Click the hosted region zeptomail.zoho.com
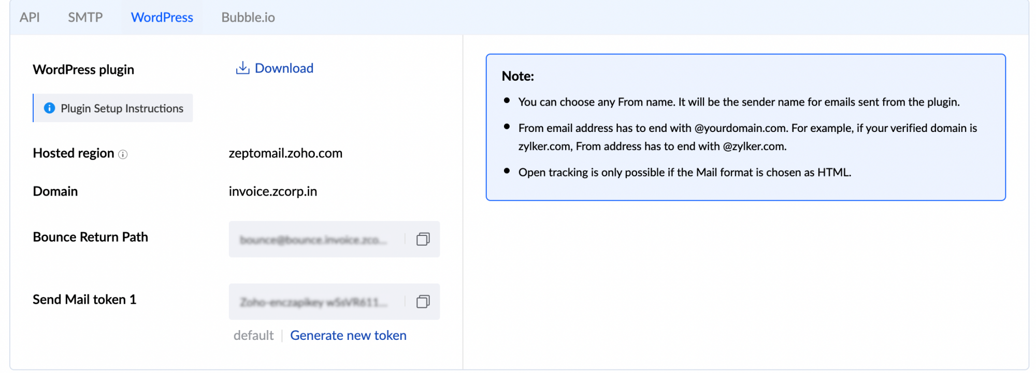Screen dimensions: 1036x373 click(285, 153)
